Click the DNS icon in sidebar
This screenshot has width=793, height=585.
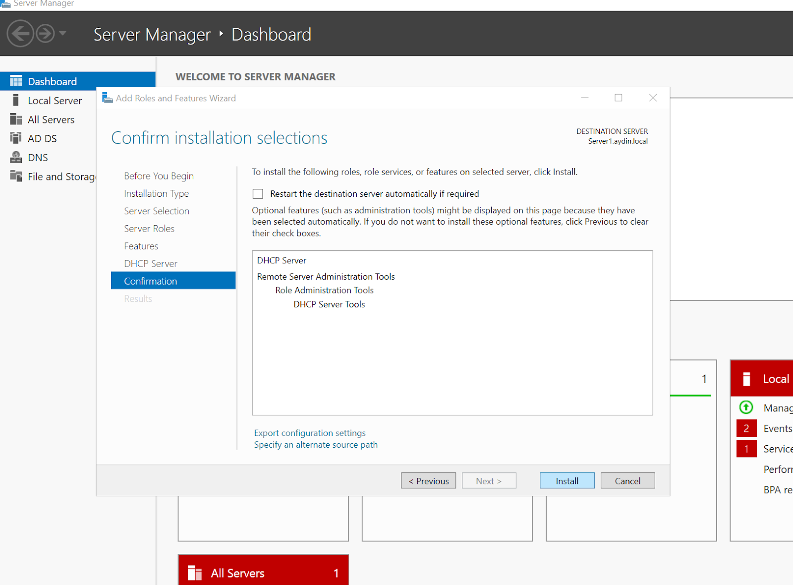[16, 157]
